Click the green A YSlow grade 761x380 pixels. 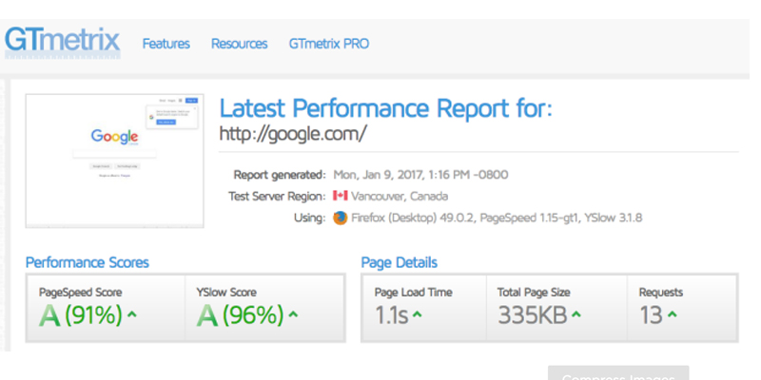click(206, 315)
